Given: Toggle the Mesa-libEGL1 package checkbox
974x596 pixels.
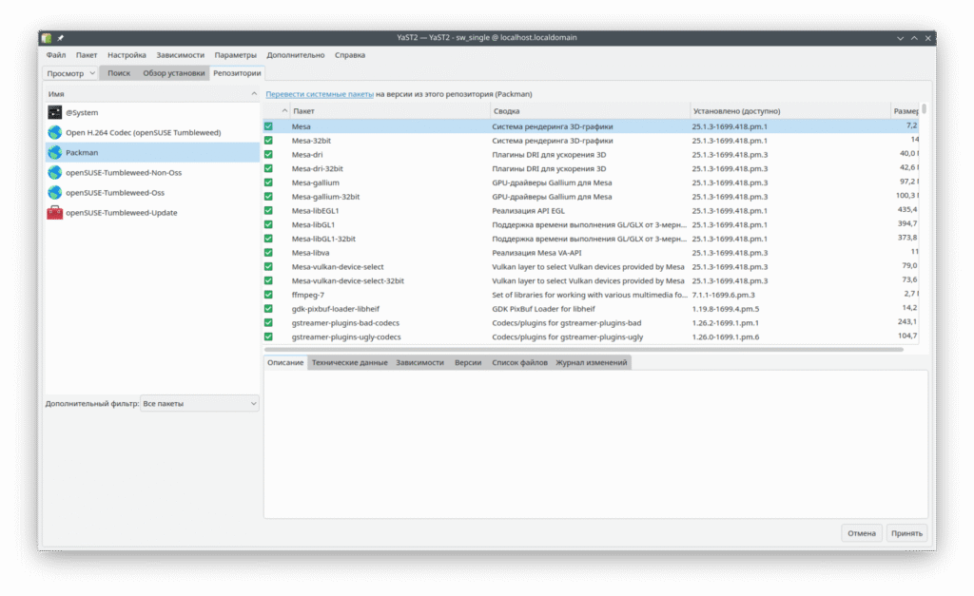Looking at the screenshot, I should (x=268, y=210).
